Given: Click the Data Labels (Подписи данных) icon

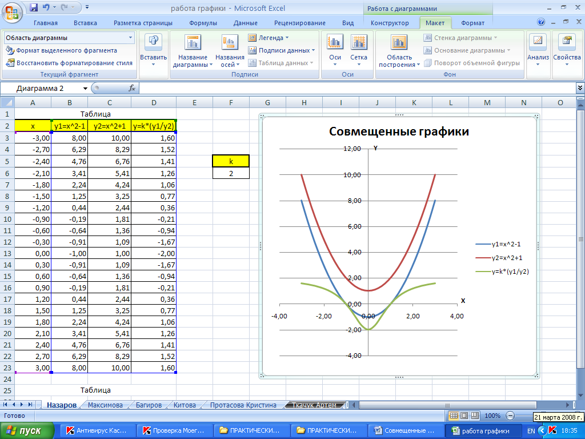Looking at the screenshot, I should click(252, 50).
